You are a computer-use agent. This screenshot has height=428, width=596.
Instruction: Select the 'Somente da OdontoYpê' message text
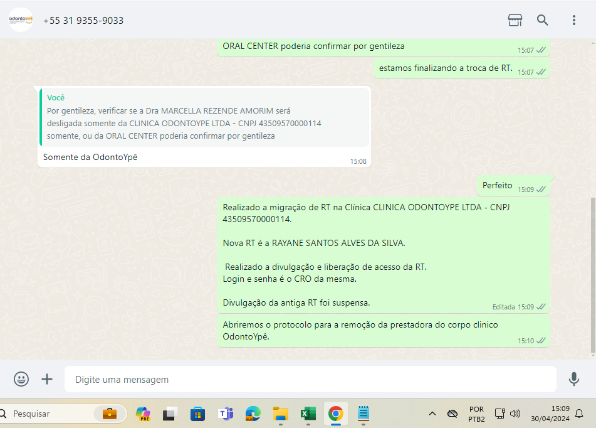click(90, 157)
